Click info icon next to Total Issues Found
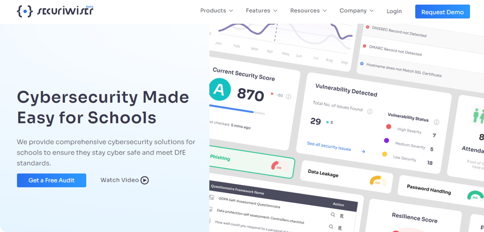This screenshot has height=232, width=484. (x=370, y=111)
